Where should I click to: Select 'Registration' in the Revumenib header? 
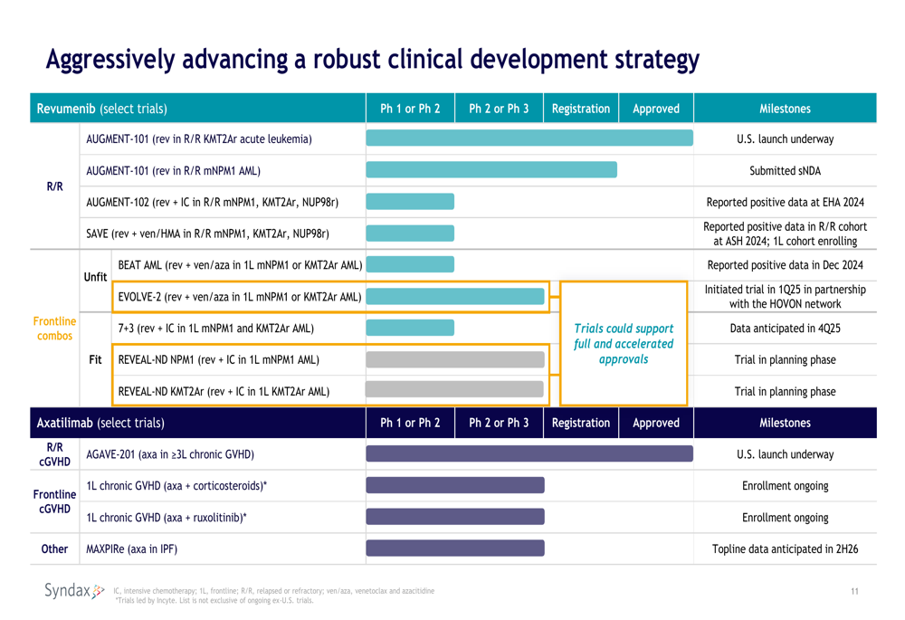point(581,109)
